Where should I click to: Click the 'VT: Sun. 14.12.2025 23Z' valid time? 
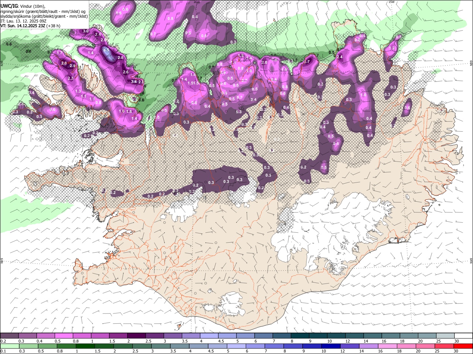[23, 26]
